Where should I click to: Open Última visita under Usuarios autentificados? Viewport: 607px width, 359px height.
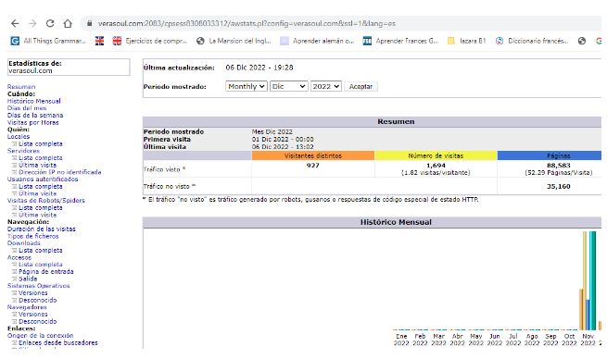(38, 193)
